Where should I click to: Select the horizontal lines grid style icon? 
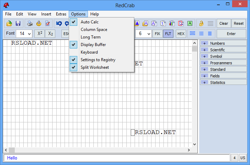210,33
